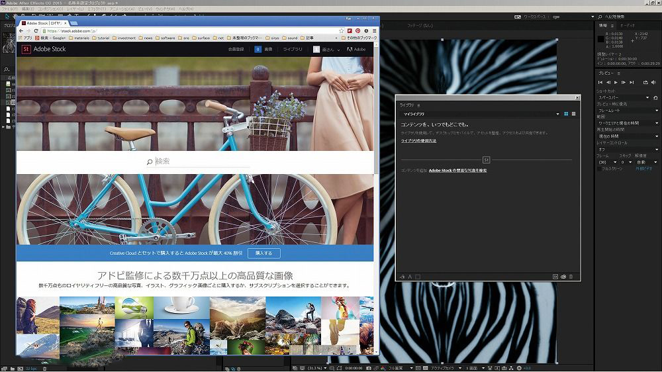This screenshot has height=372, width=662.
Task: Open the 現在の時間 dropdown
Action: pyautogui.click(x=628, y=136)
